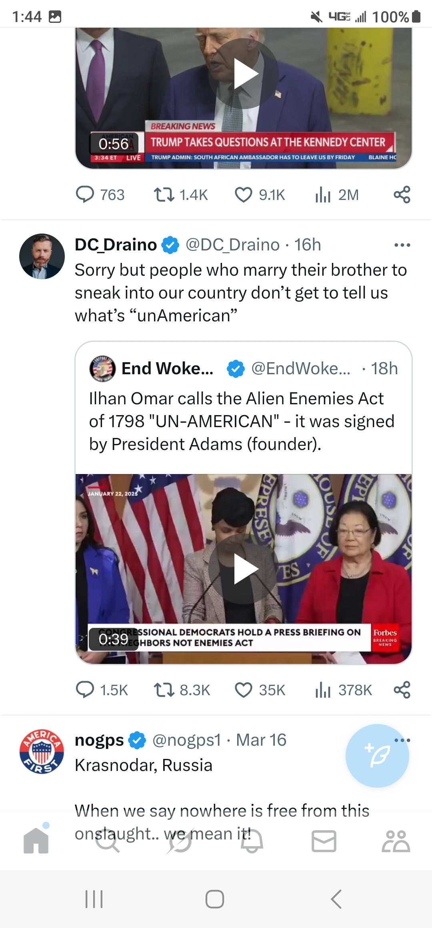View analytics showing 378K views
Image resolution: width=432 pixels, height=928 pixels.
(x=323, y=690)
